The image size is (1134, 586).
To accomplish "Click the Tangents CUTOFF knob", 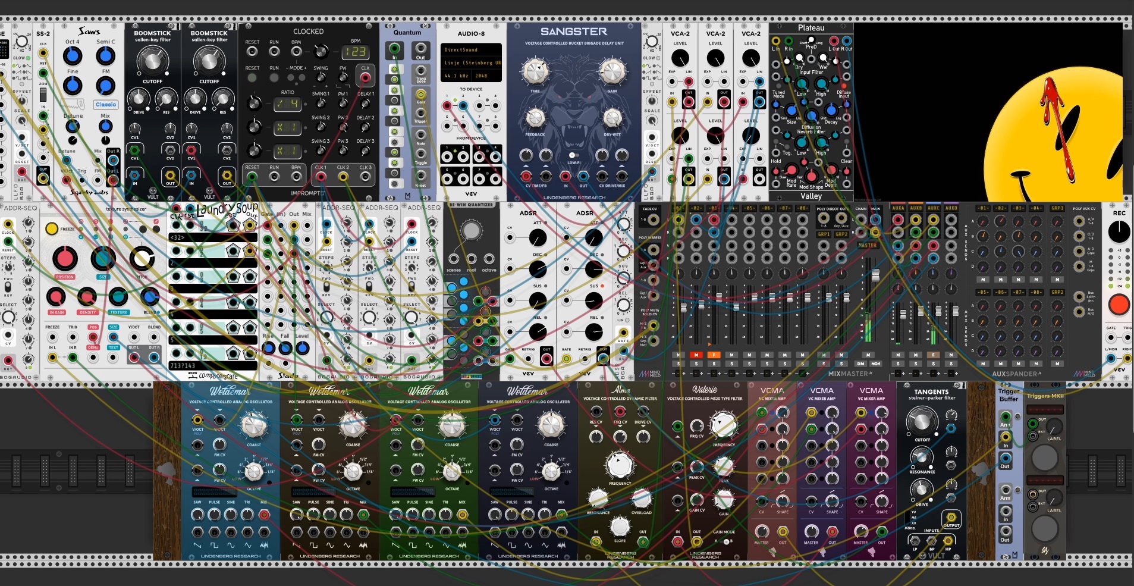I will point(921,421).
